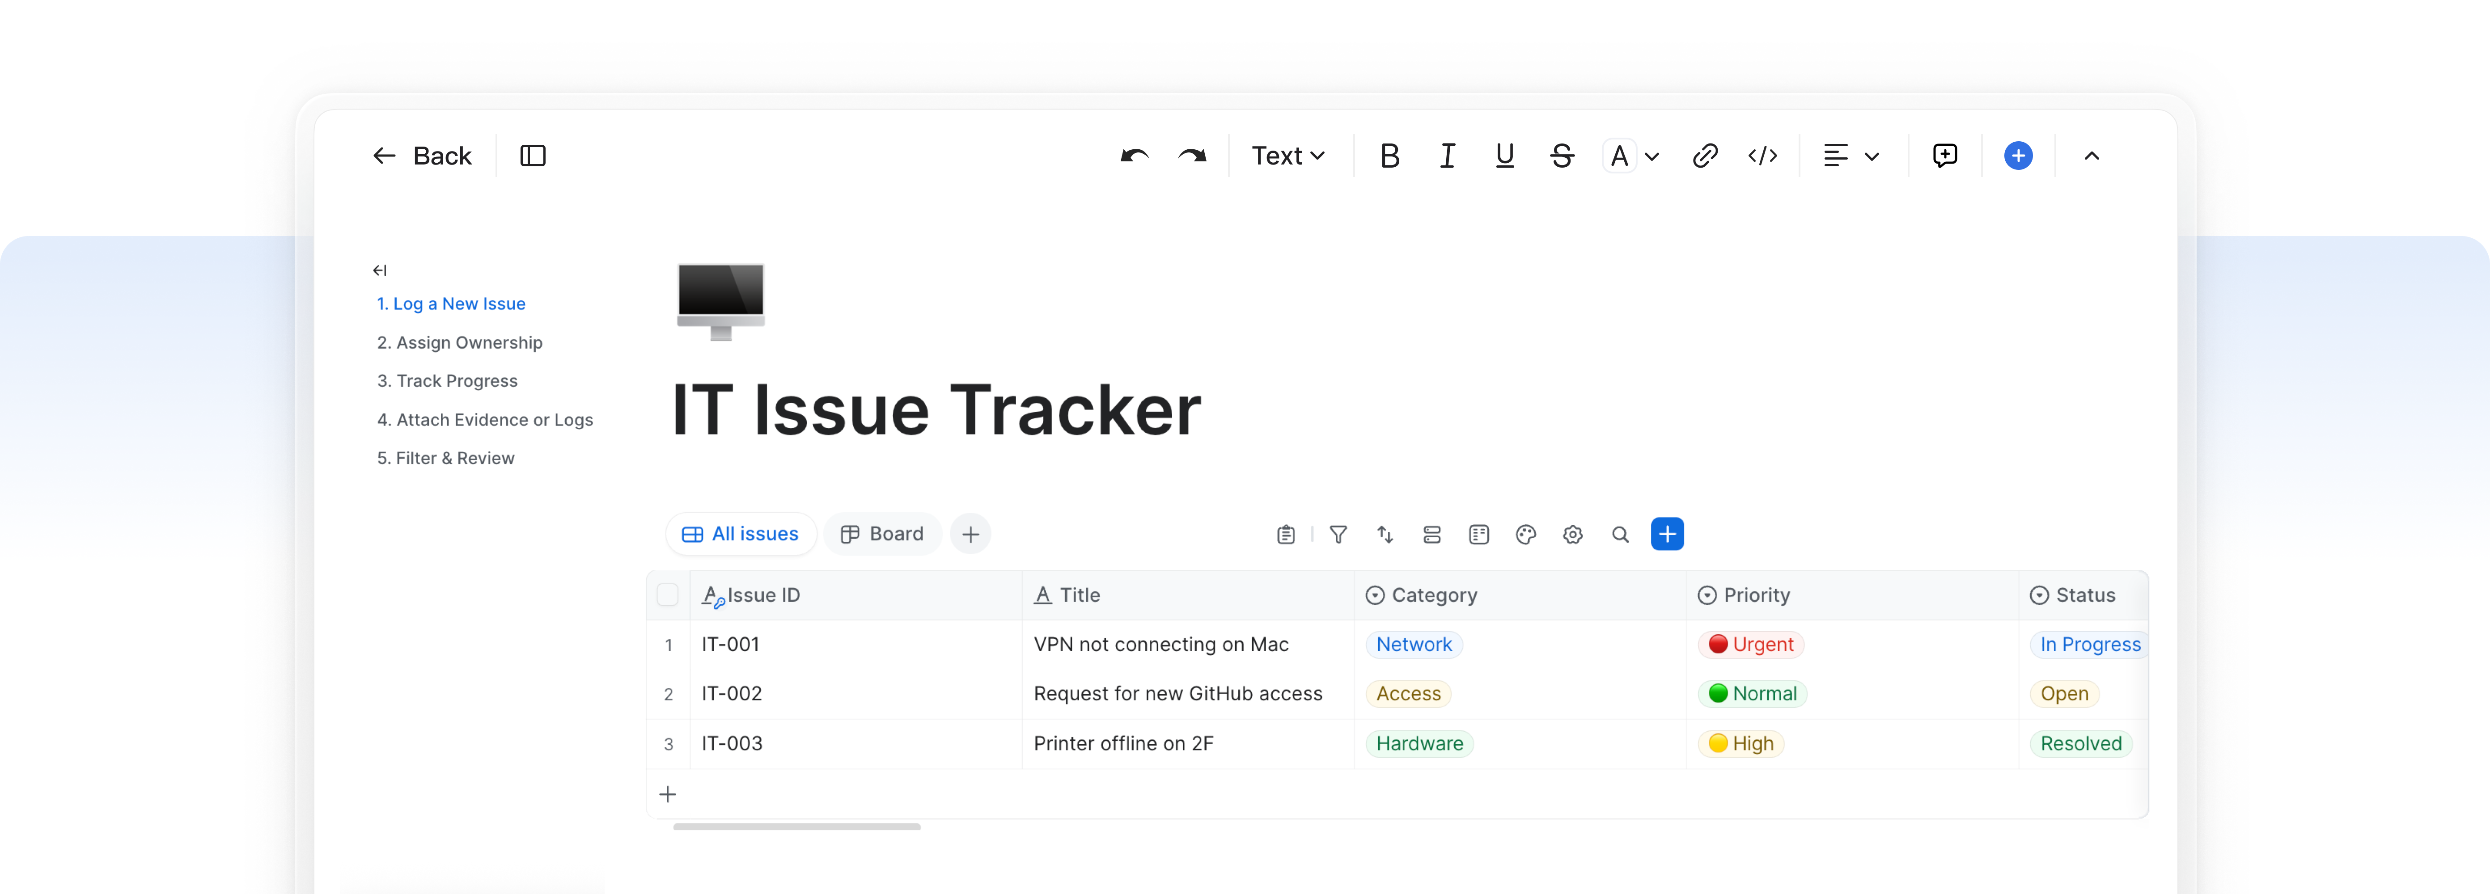Click the In Progress status tag
This screenshot has width=2490, height=894.
click(2090, 645)
